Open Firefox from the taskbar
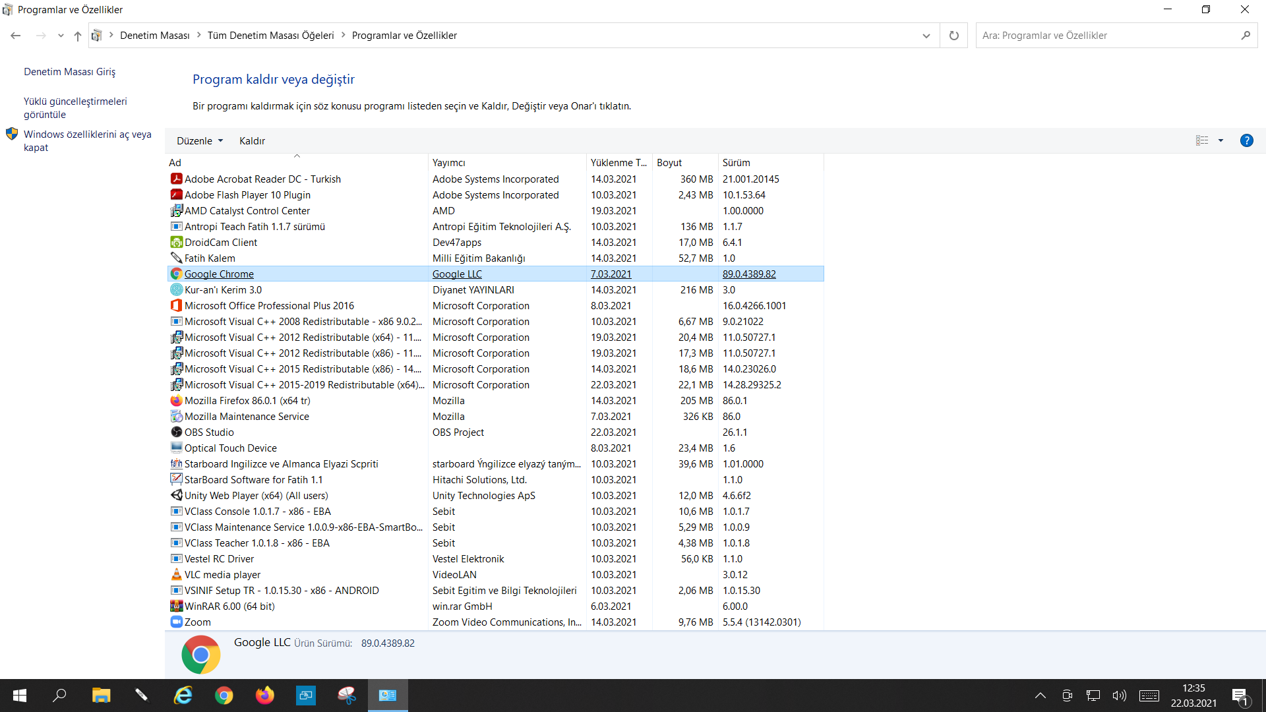 (264, 696)
